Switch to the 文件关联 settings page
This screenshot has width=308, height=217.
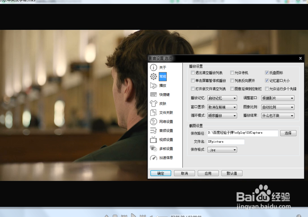pos(166,112)
